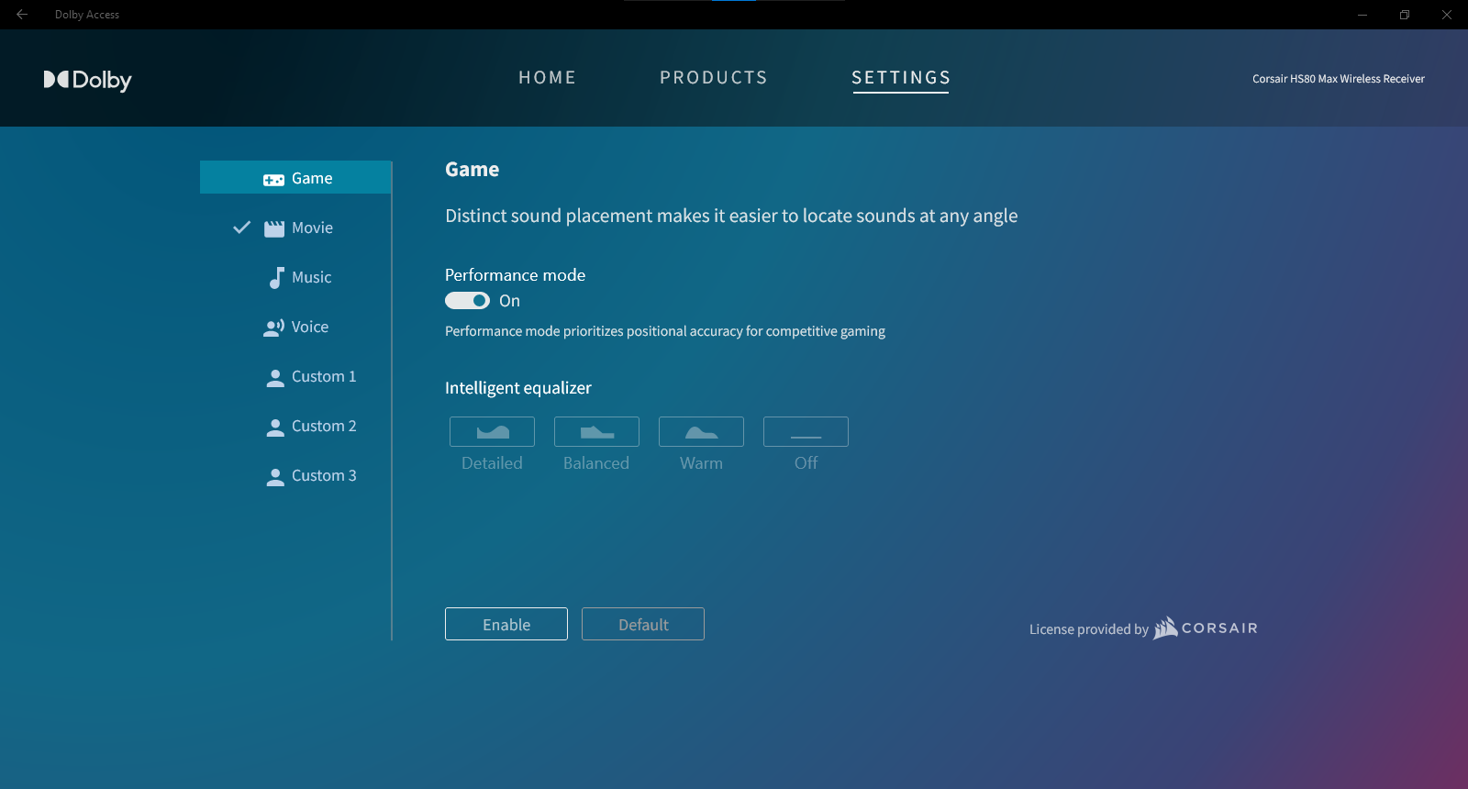Toggle the Performance mode switch
The width and height of the screenshot is (1468, 789).
[467, 301]
